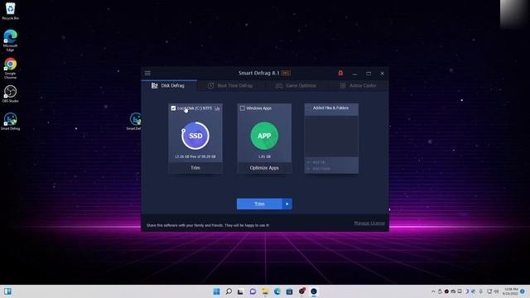The height and width of the screenshot is (298, 530).
Task: Click the empty Added Files list area
Action: [331, 137]
